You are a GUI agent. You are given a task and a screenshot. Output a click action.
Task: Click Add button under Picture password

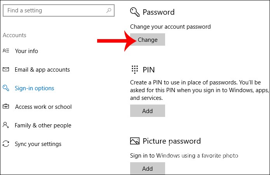(147, 168)
